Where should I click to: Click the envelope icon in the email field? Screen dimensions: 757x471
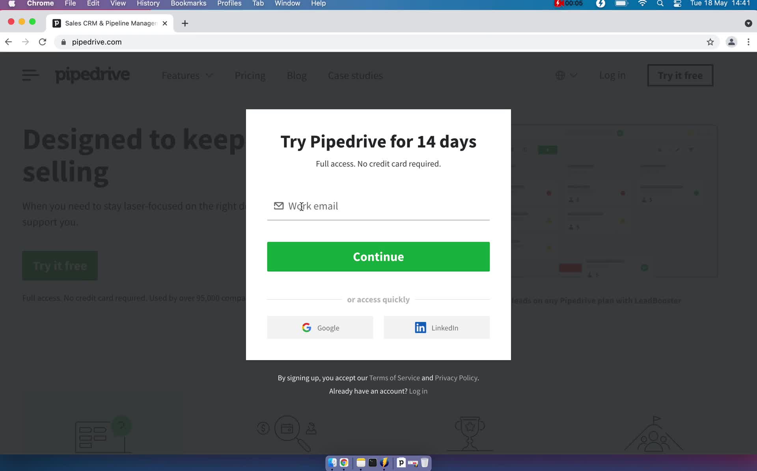pos(279,206)
